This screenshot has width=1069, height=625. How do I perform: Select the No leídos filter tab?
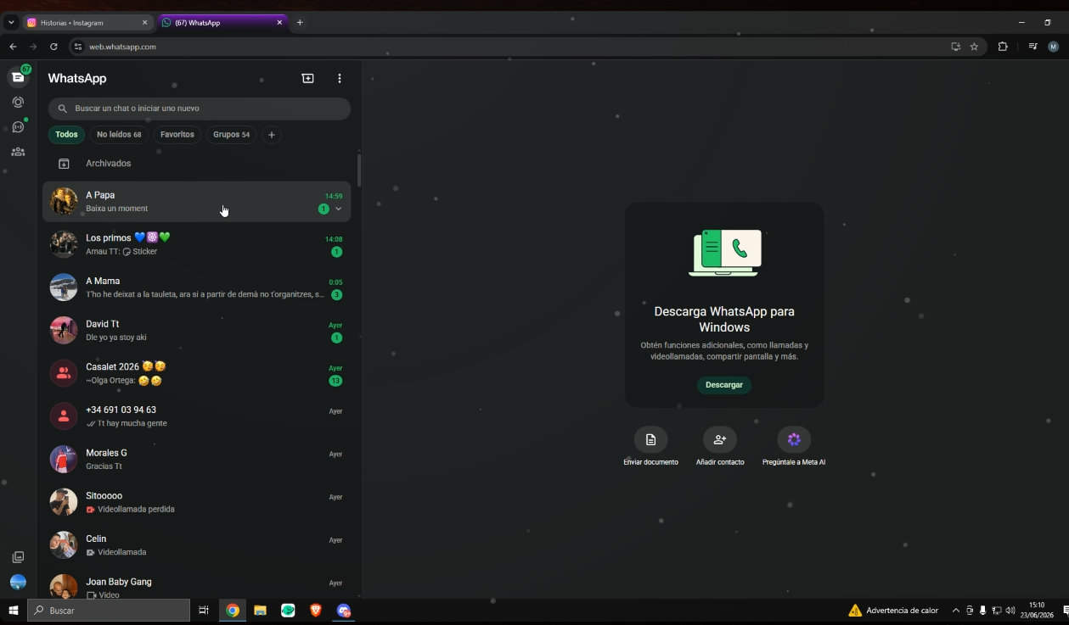[x=119, y=135]
